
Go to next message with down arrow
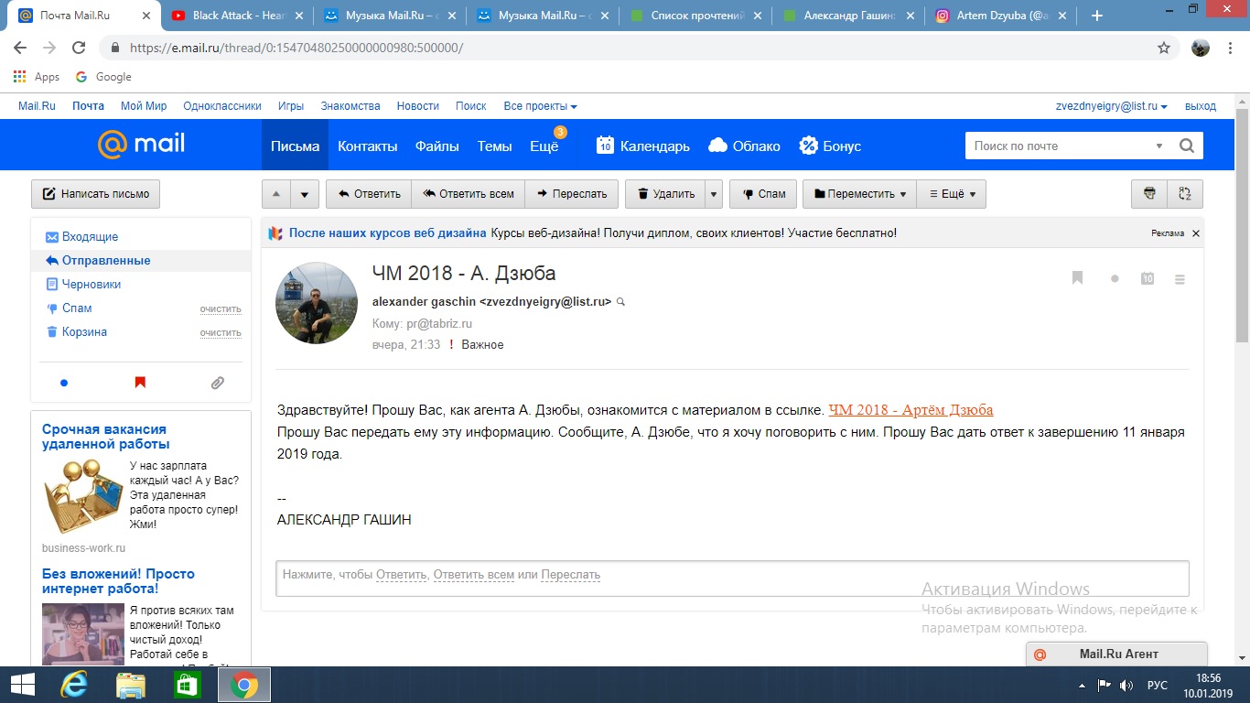point(306,194)
